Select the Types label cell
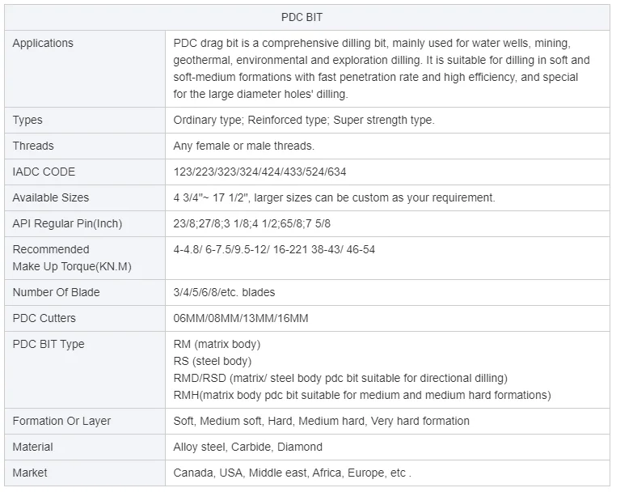The height and width of the screenshot is (492, 633). [x=27, y=121]
